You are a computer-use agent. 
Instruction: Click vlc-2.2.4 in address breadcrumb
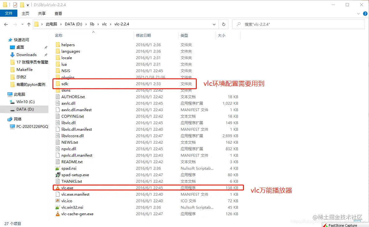click(x=122, y=24)
